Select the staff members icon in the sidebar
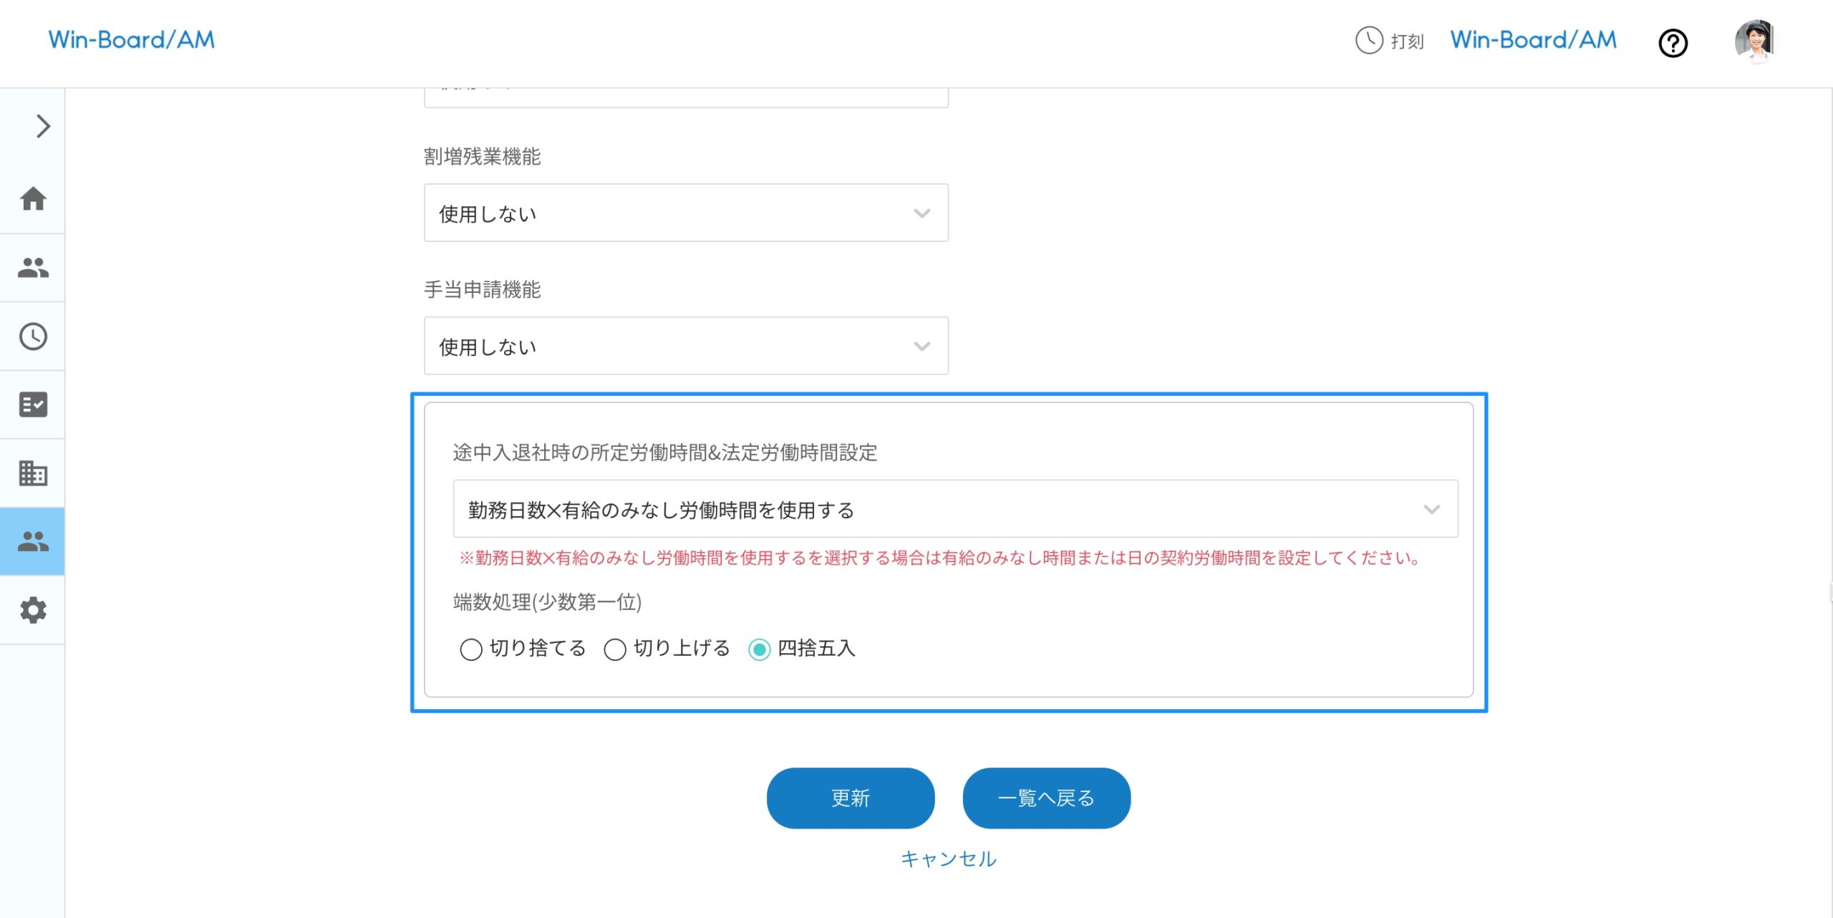This screenshot has width=1833, height=918. pos(32,269)
